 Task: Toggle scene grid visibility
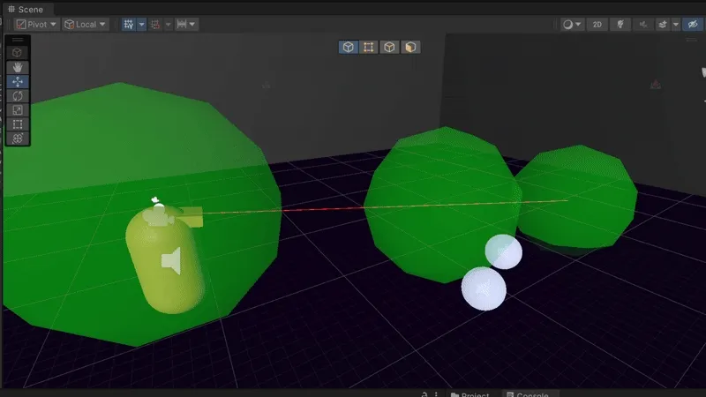coord(129,25)
